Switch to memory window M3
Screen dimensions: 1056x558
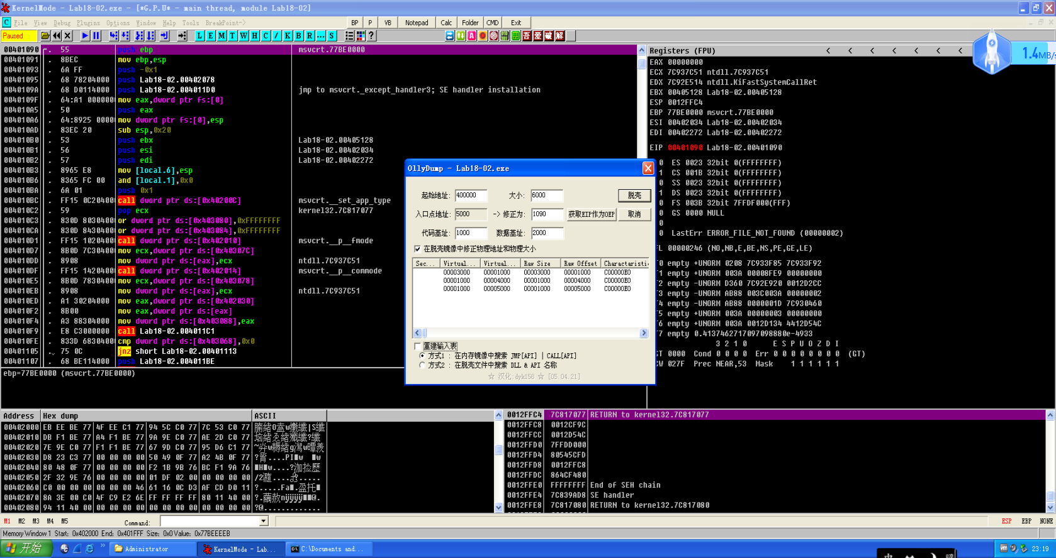click(x=36, y=521)
